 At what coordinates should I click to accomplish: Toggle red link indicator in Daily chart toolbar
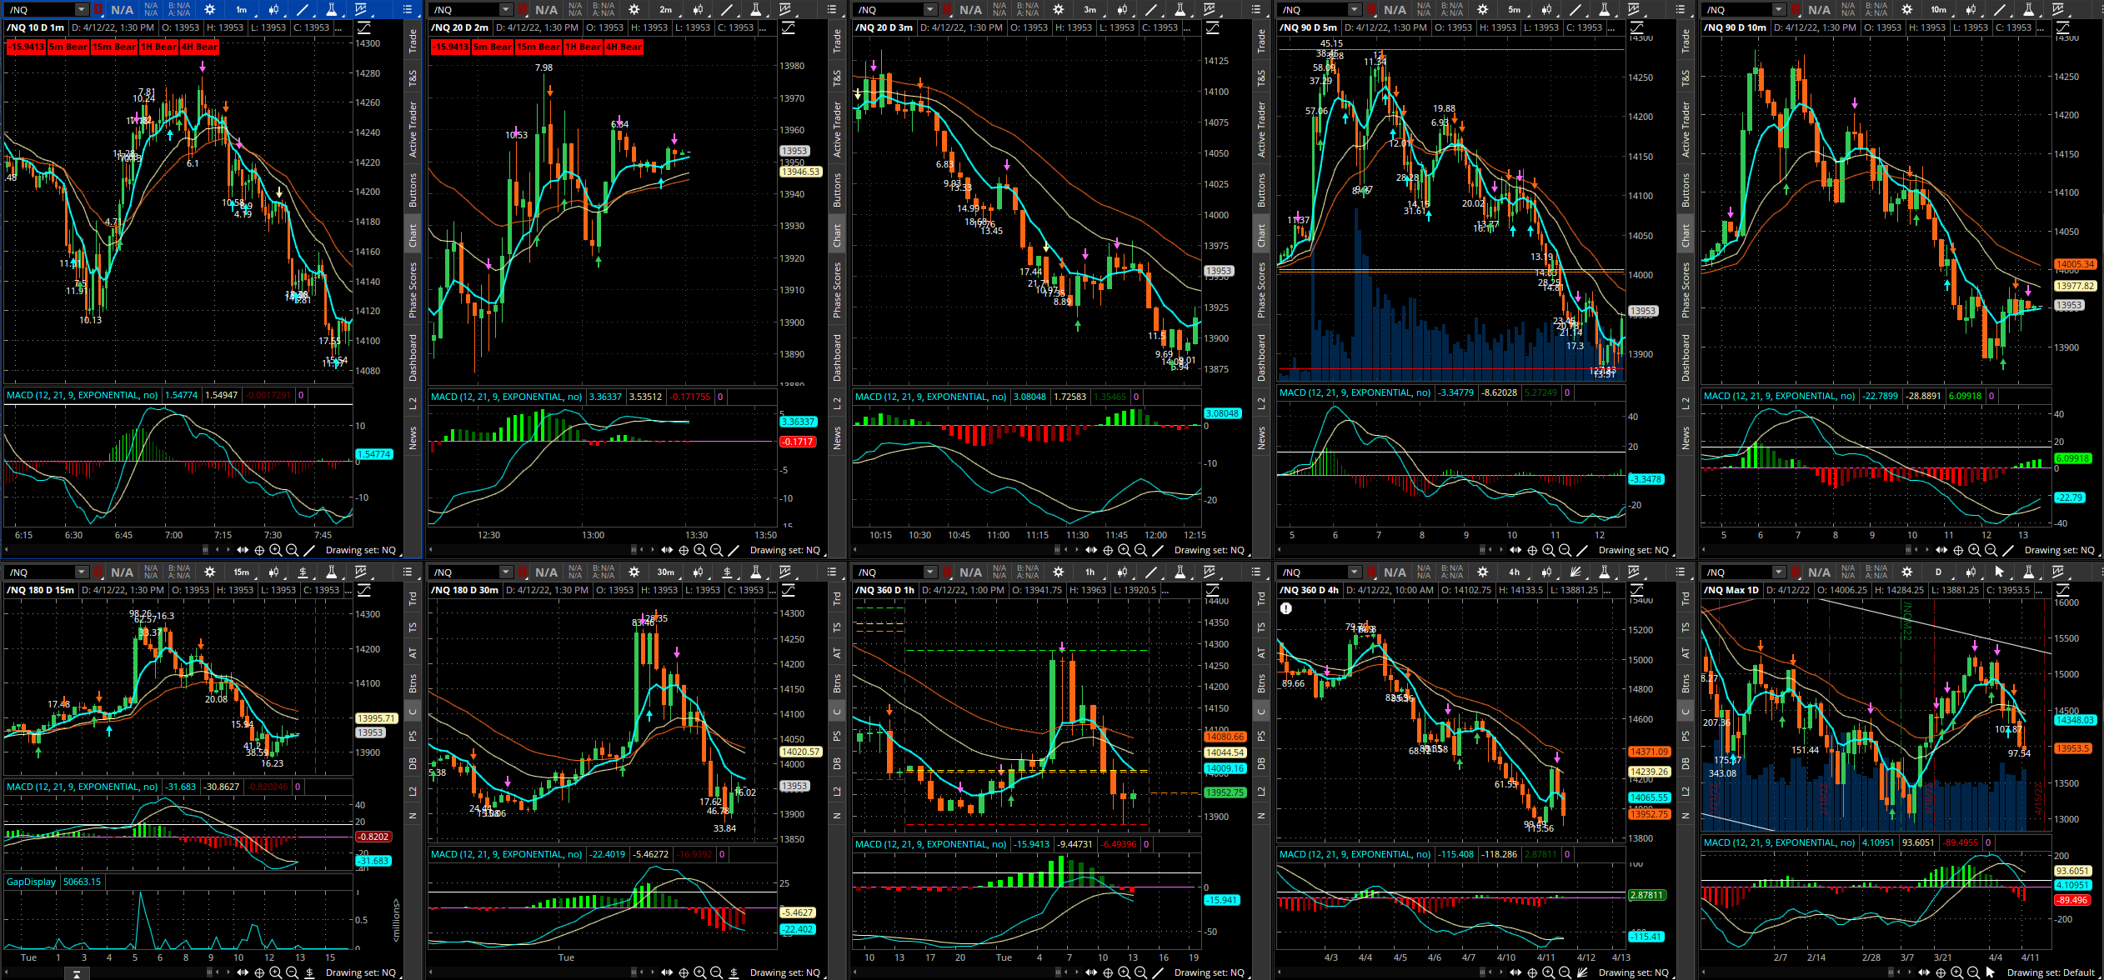tap(1796, 572)
